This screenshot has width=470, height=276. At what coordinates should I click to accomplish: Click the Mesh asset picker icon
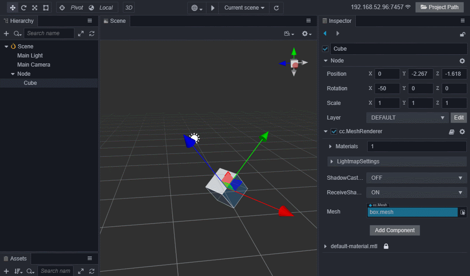tap(463, 212)
